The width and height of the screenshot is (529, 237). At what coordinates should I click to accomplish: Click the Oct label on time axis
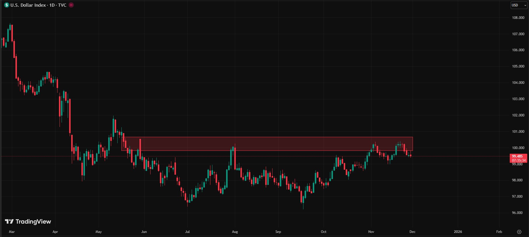(324, 232)
